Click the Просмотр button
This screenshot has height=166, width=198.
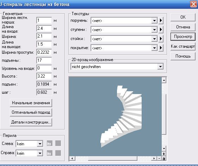tap(183, 36)
